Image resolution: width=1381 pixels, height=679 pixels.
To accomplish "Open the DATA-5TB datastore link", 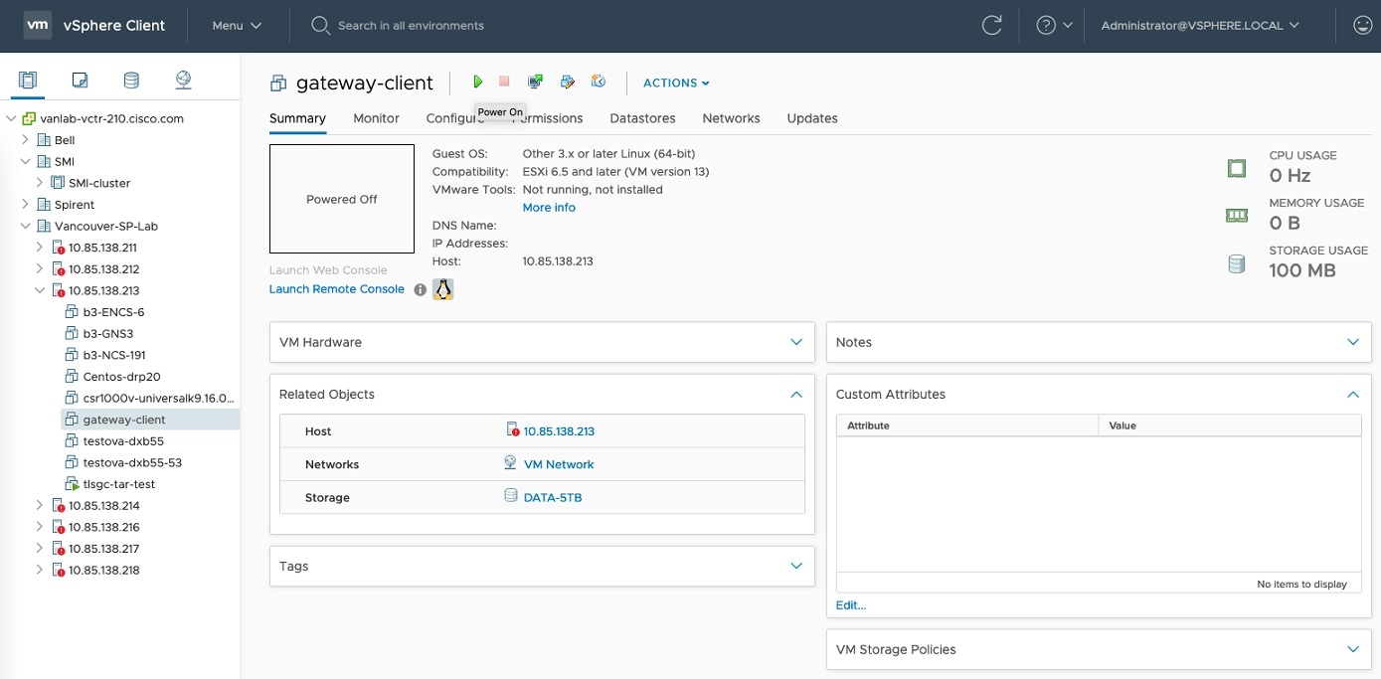I will click(x=554, y=496).
